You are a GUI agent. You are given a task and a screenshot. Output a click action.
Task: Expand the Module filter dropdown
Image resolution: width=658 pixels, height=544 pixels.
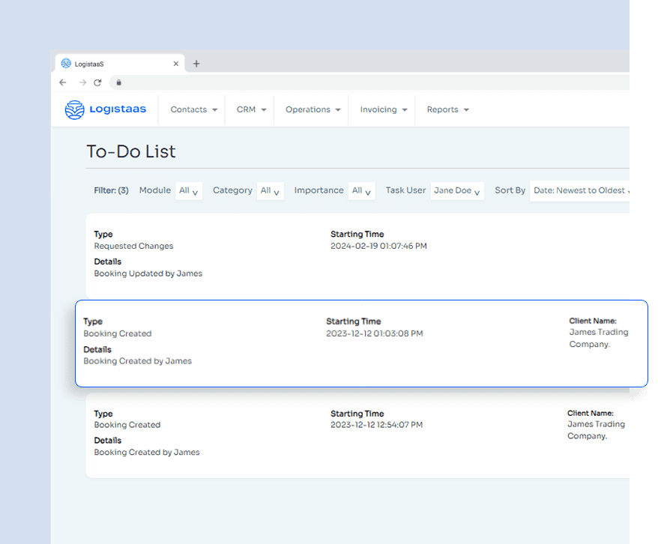189,191
